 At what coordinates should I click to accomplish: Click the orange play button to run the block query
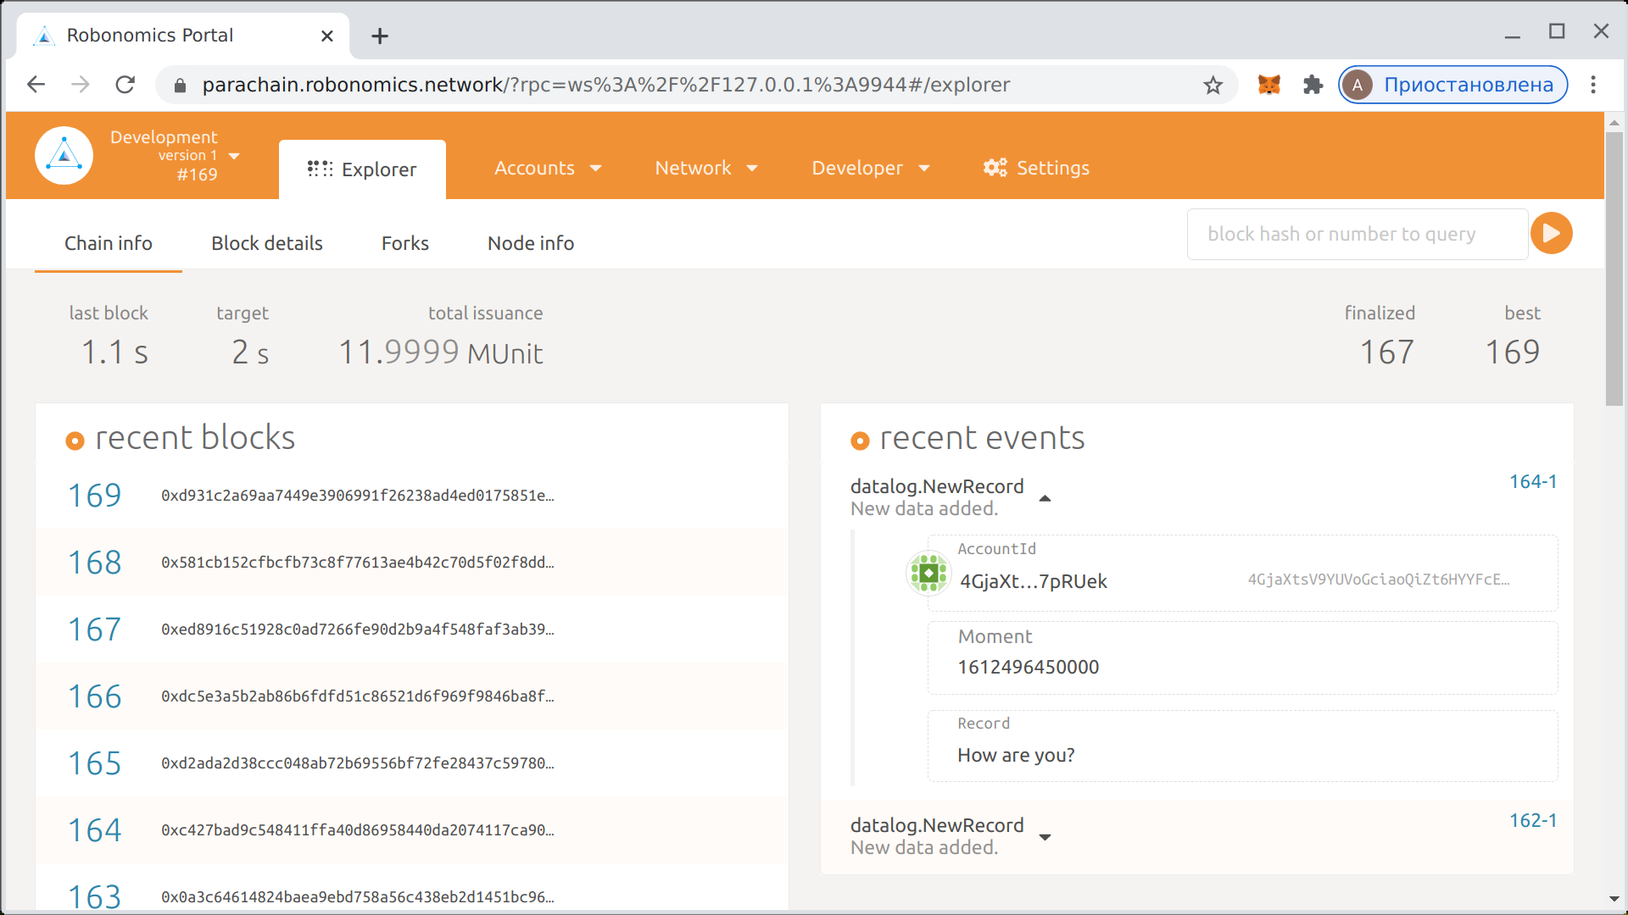click(1552, 233)
